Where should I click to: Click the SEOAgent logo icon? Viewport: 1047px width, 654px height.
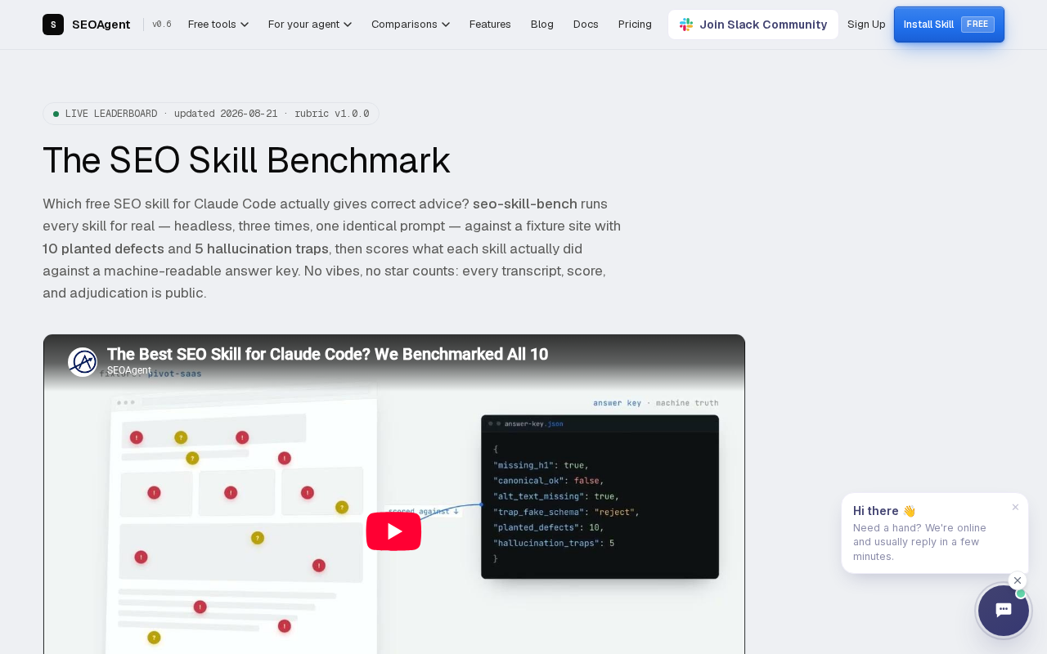pos(53,25)
